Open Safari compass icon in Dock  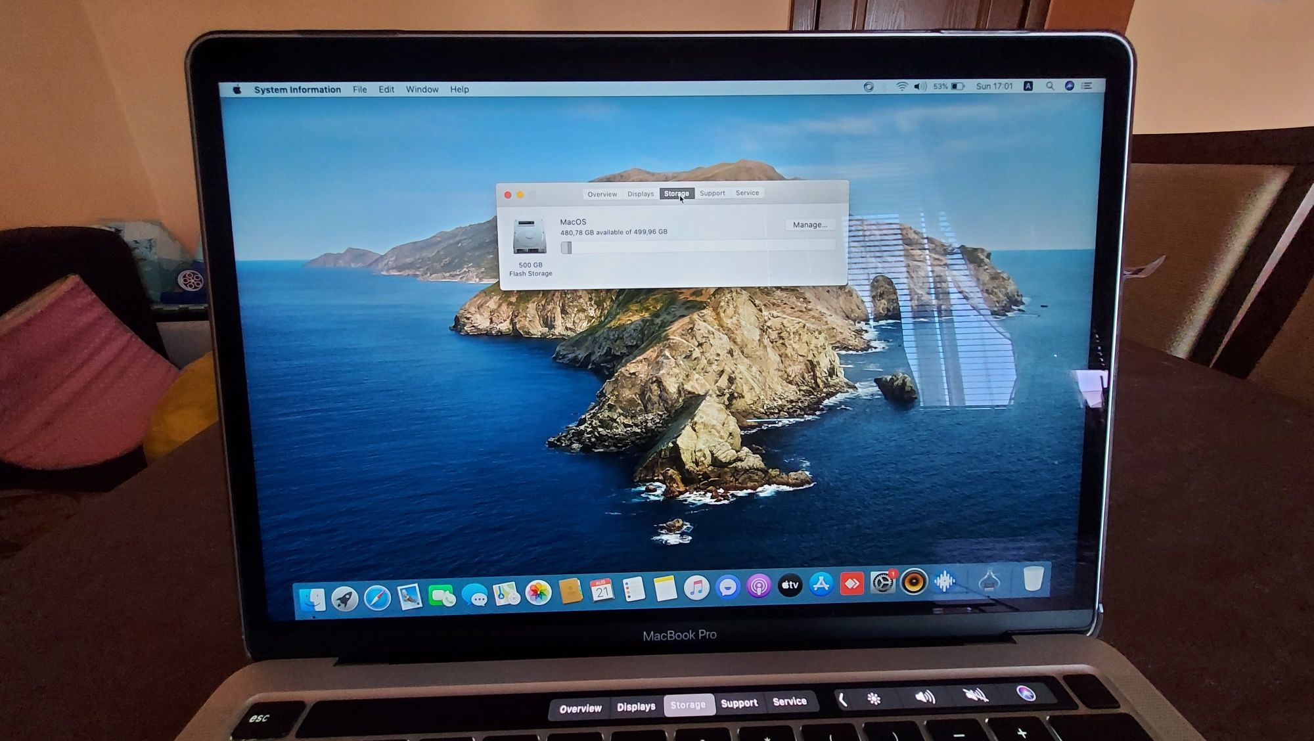[377, 598]
